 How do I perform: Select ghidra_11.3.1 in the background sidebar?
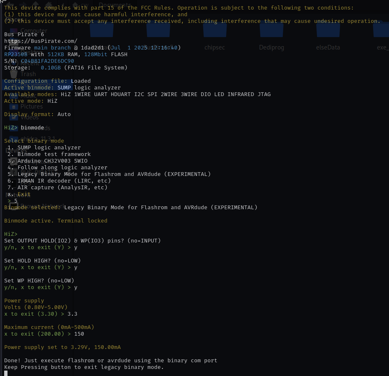[38, 138]
